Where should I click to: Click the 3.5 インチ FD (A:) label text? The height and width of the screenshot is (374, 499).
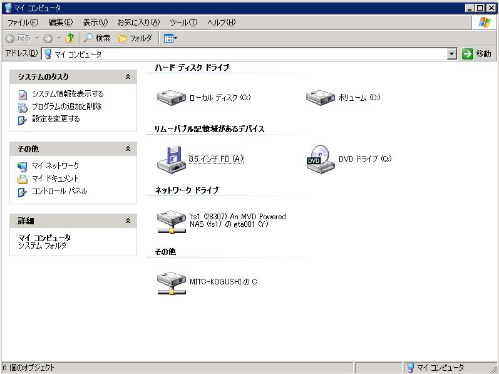[217, 159]
